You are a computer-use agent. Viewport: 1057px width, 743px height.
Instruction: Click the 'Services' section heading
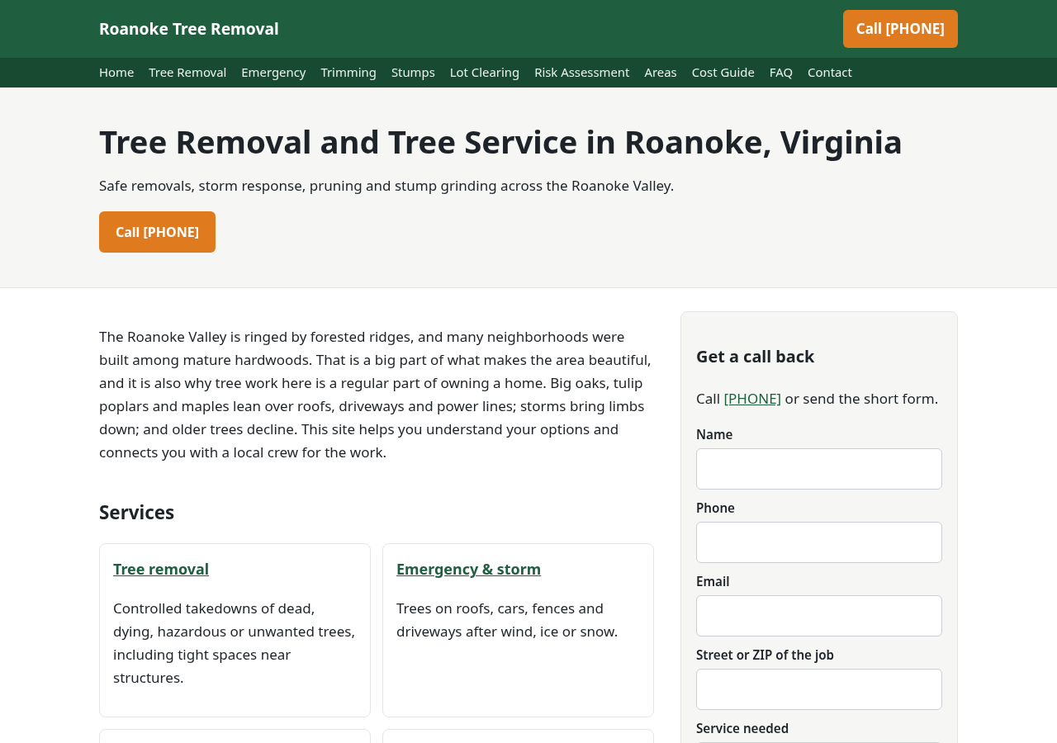click(x=136, y=512)
